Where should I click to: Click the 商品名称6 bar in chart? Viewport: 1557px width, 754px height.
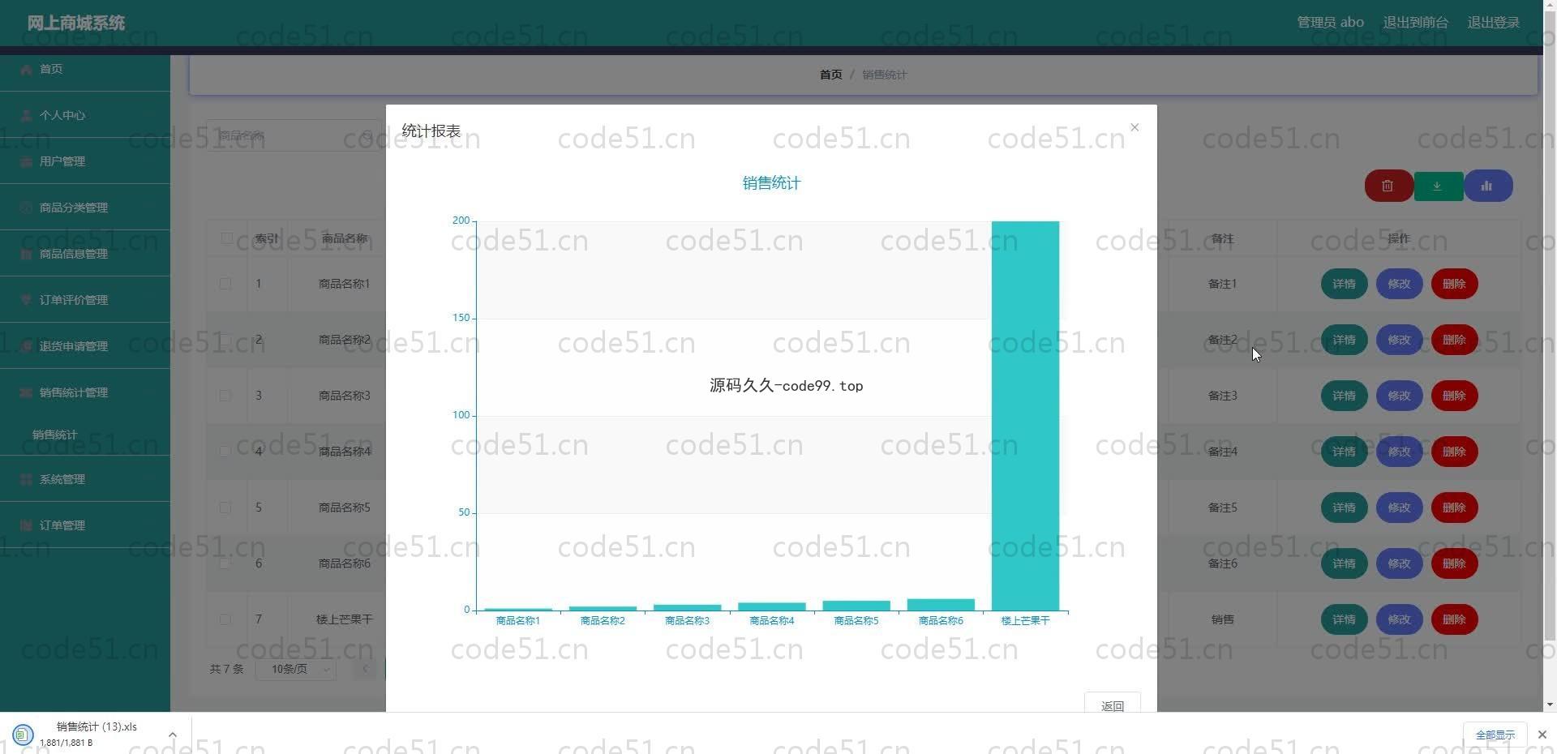[x=941, y=605]
